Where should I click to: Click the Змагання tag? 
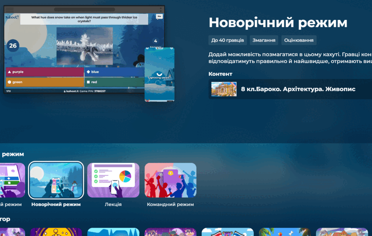point(264,40)
